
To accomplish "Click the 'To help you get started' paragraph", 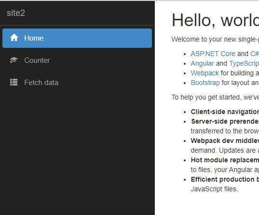I will 215,97.
